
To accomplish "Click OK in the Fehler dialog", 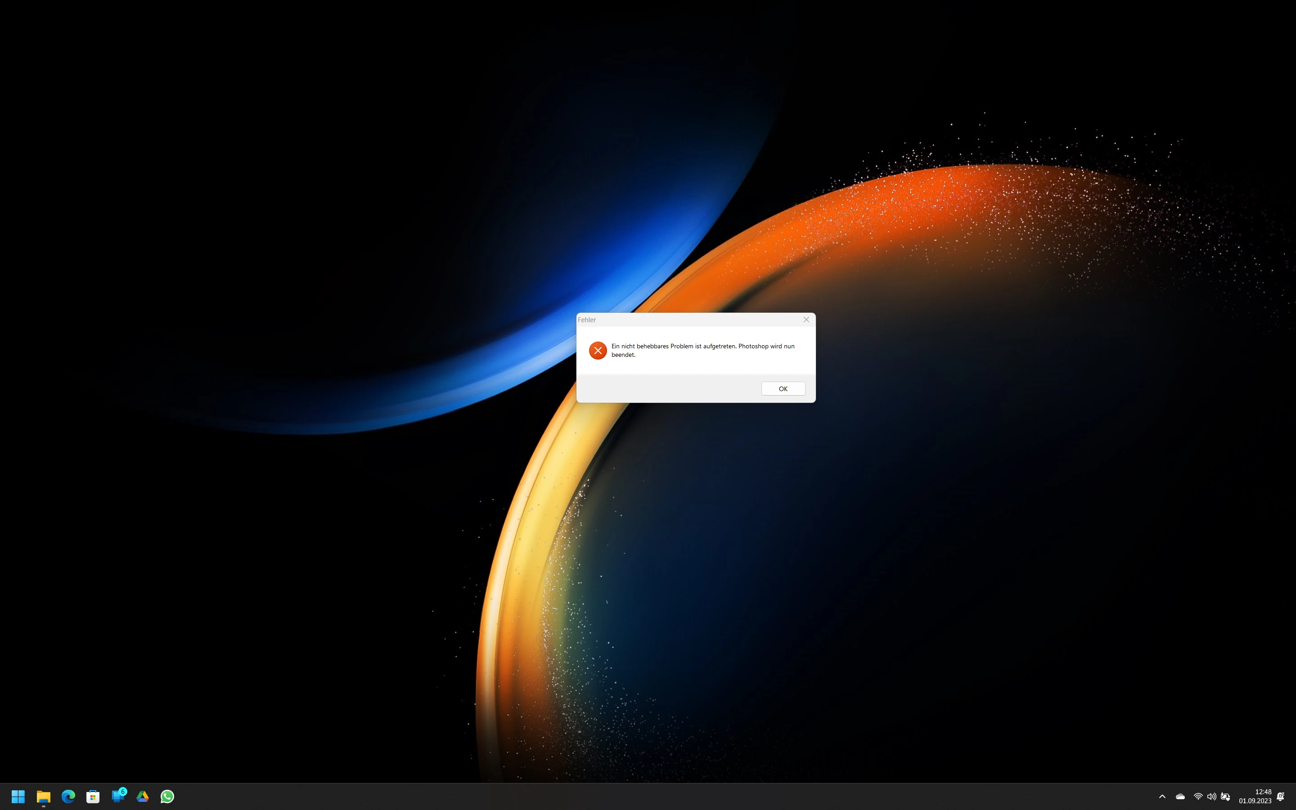I will point(783,388).
